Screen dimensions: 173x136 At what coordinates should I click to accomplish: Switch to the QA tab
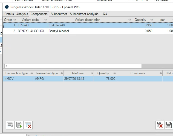105,14
